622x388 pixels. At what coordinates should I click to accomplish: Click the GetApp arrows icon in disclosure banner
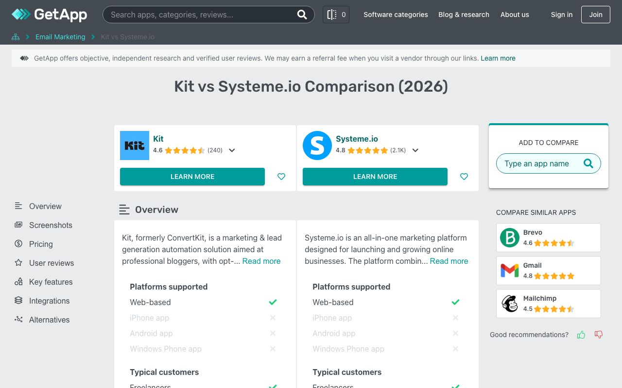click(x=24, y=58)
